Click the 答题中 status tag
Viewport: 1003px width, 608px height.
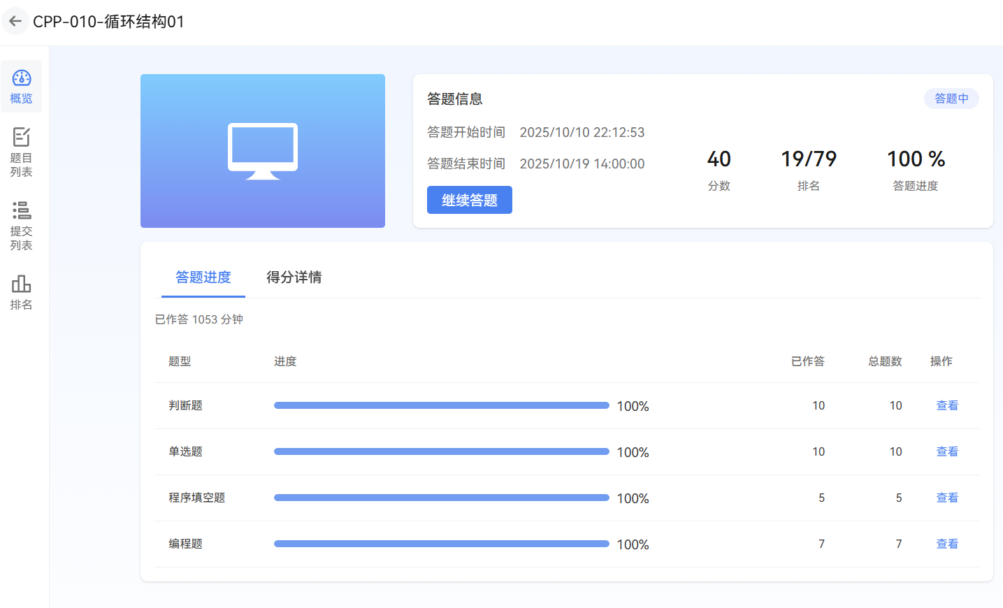point(951,99)
